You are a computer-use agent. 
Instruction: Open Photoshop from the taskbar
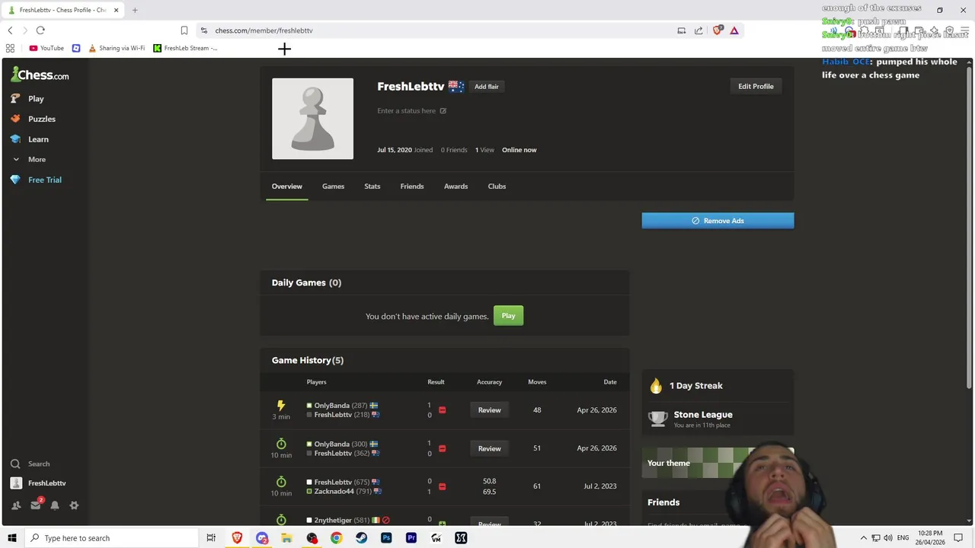click(386, 538)
